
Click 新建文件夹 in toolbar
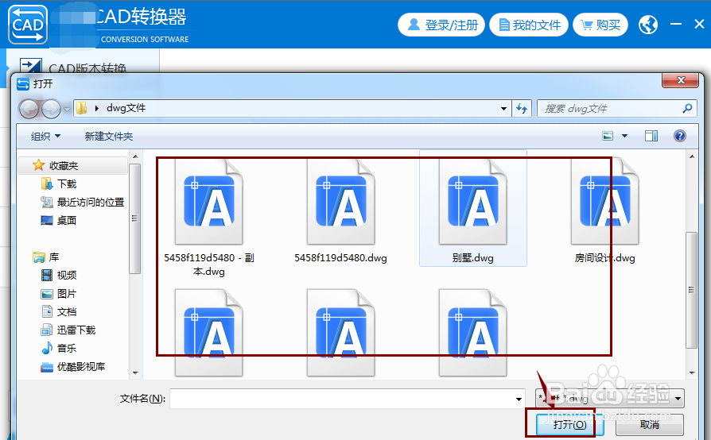tap(109, 137)
